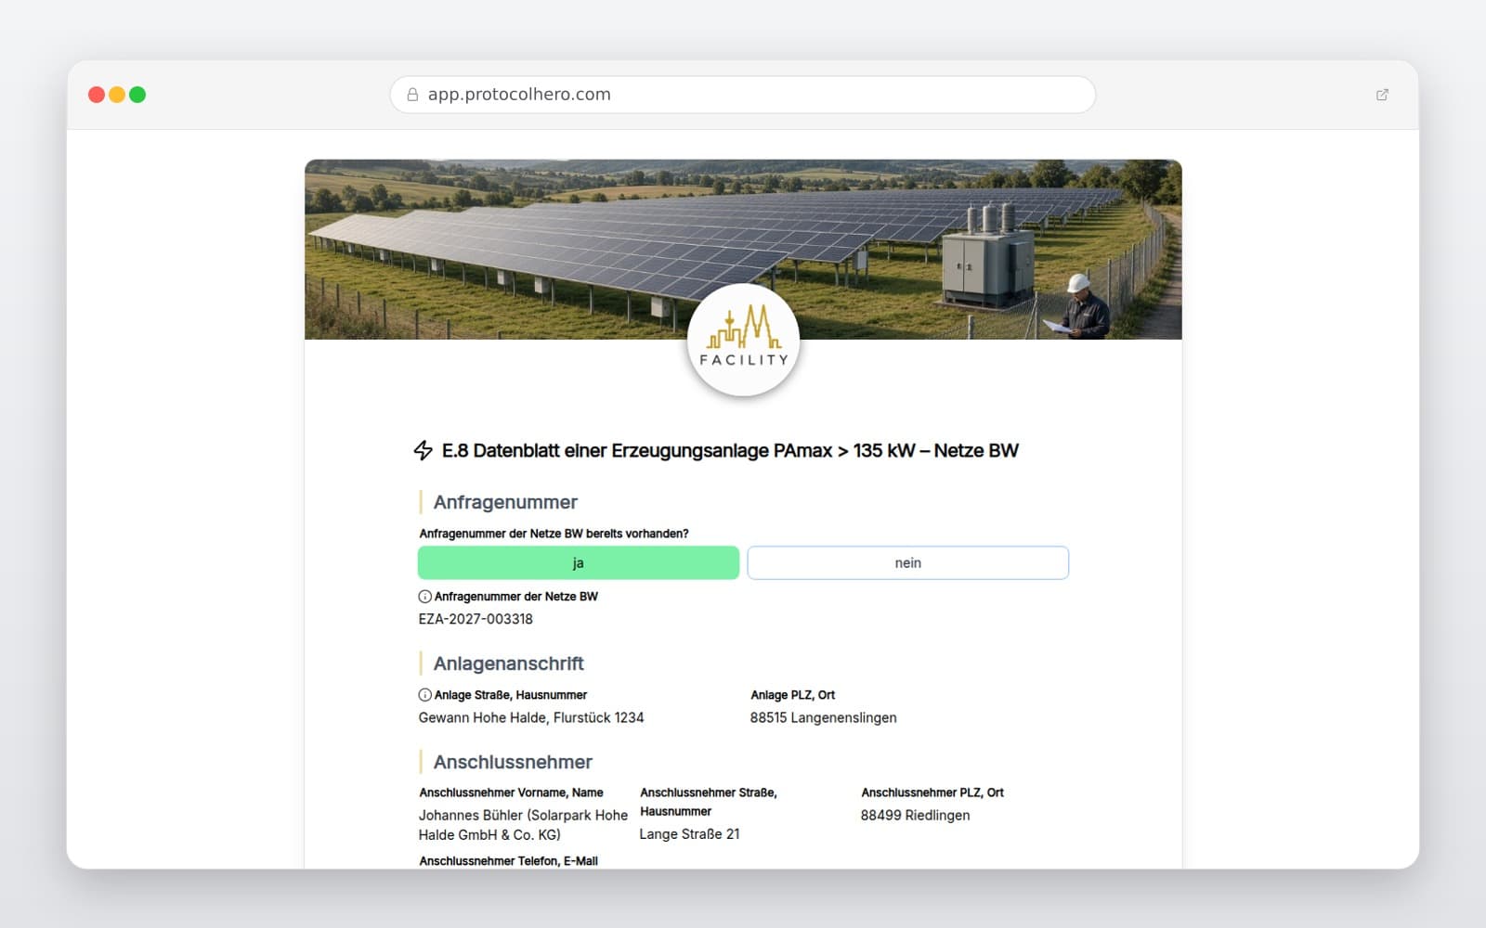Click the address "Gewann Hohe Halde, Flurstück 1234"
The image size is (1486, 928).
[531, 717]
